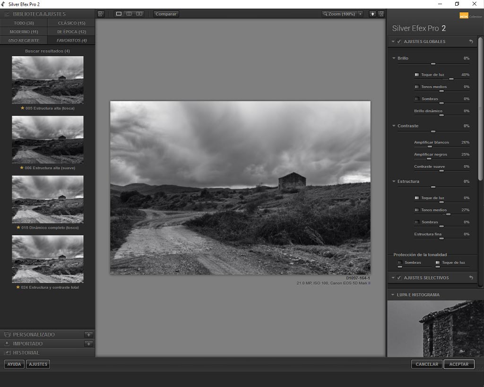Show De Época (12) presets
Viewport: 484px width, 387px height.
pos(72,32)
